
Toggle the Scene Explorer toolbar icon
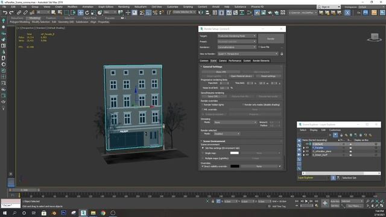point(215,13)
